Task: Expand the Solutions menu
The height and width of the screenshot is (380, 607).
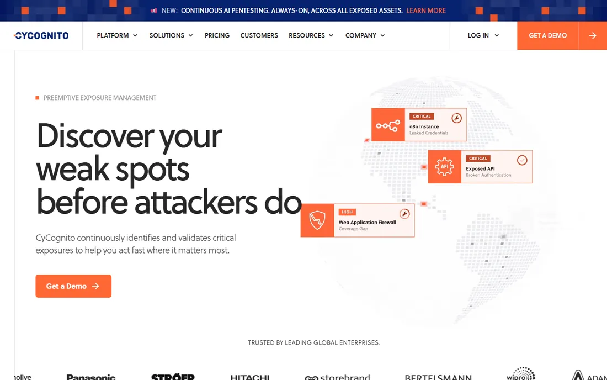Action: point(171,36)
